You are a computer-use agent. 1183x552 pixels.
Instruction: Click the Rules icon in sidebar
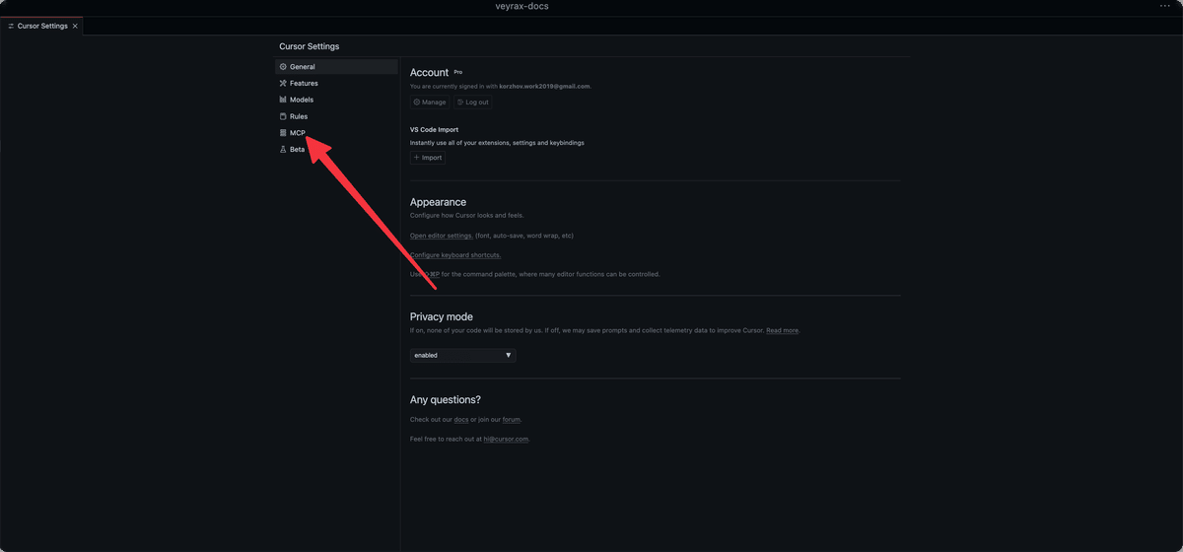[283, 116]
